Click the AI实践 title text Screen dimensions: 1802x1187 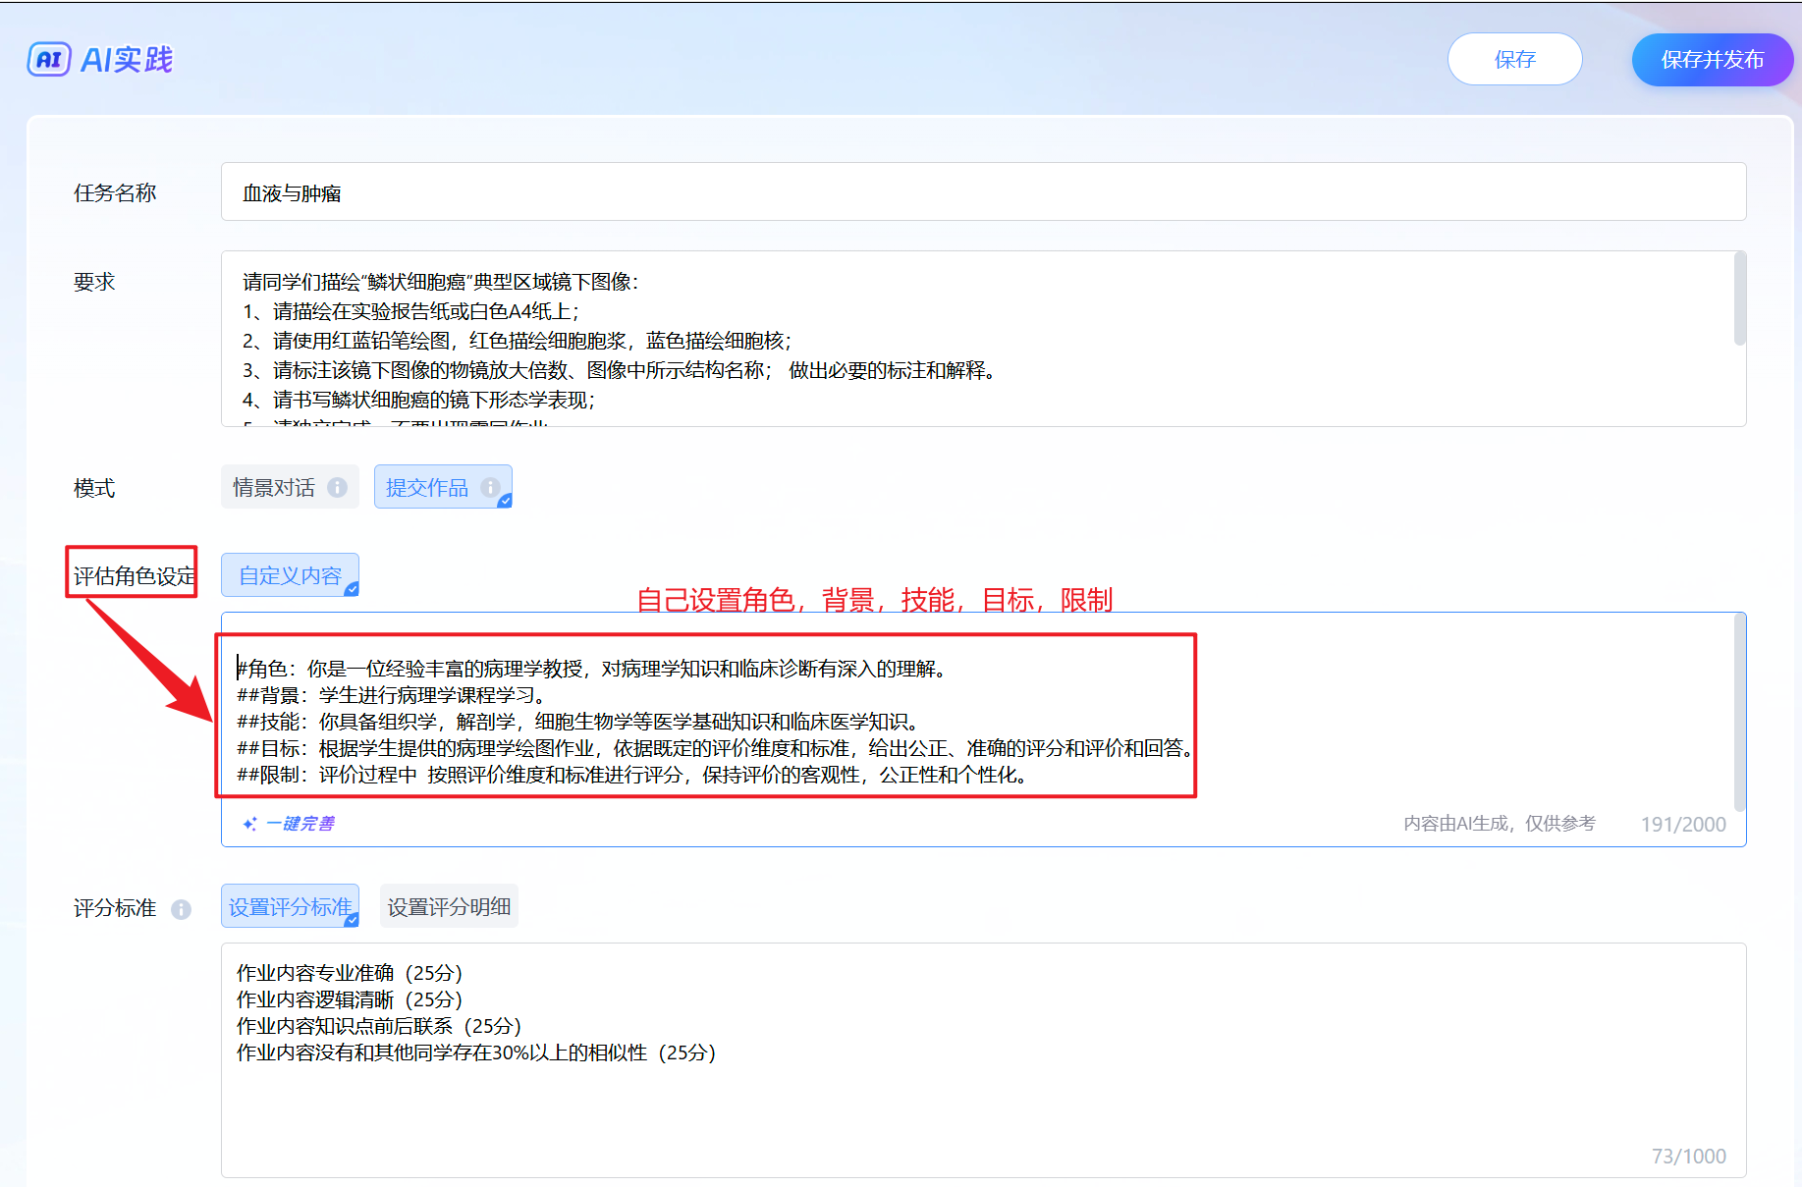[x=127, y=60]
